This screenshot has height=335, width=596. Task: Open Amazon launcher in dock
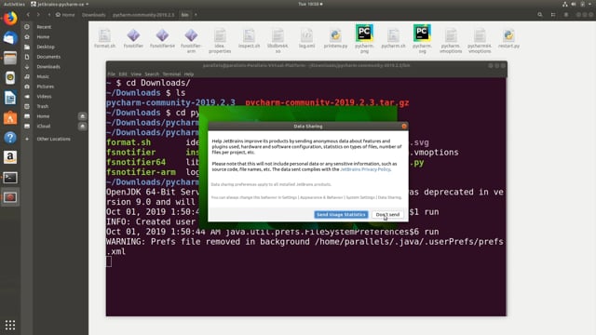(10, 157)
